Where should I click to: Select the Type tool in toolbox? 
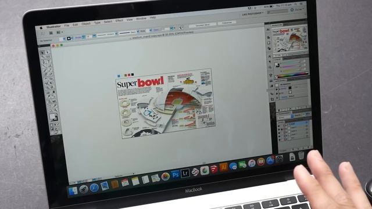point(49,62)
